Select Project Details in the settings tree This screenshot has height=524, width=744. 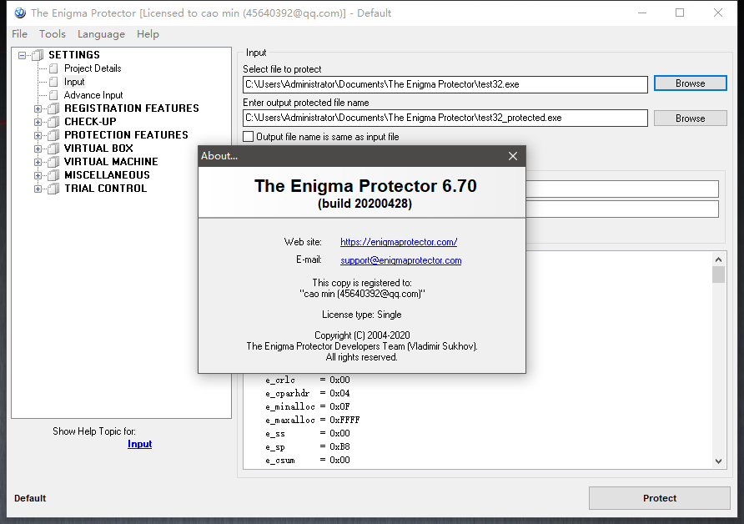[93, 68]
